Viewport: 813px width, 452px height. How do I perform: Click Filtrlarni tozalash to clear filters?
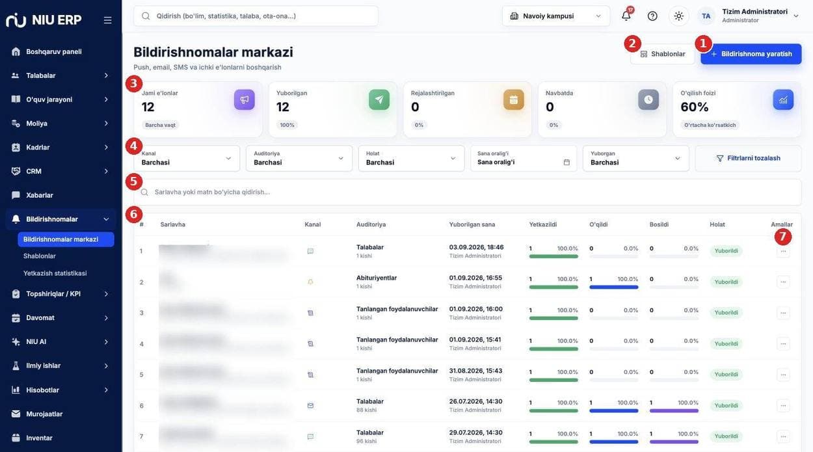(x=749, y=158)
